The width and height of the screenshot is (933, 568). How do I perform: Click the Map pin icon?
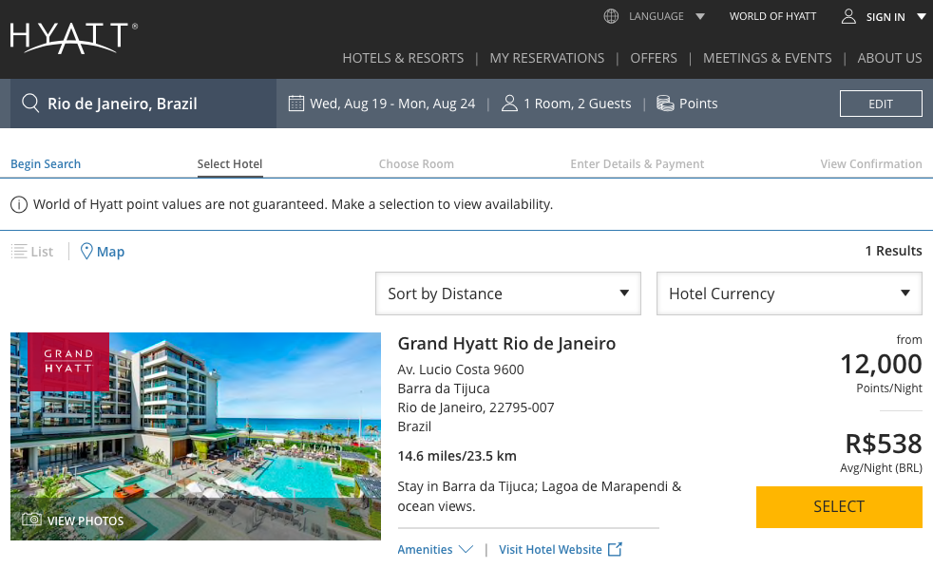[x=86, y=251]
